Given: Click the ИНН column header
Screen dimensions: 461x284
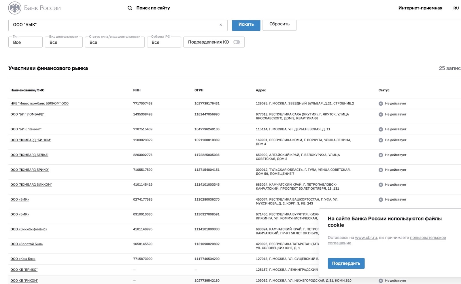Looking at the screenshot, I should 137,90.
